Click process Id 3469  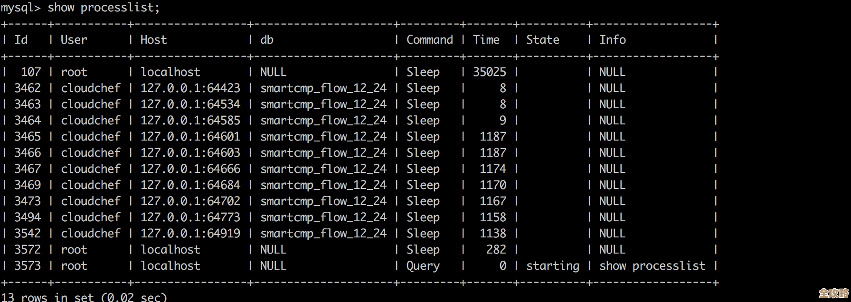[x=28, y=185]
